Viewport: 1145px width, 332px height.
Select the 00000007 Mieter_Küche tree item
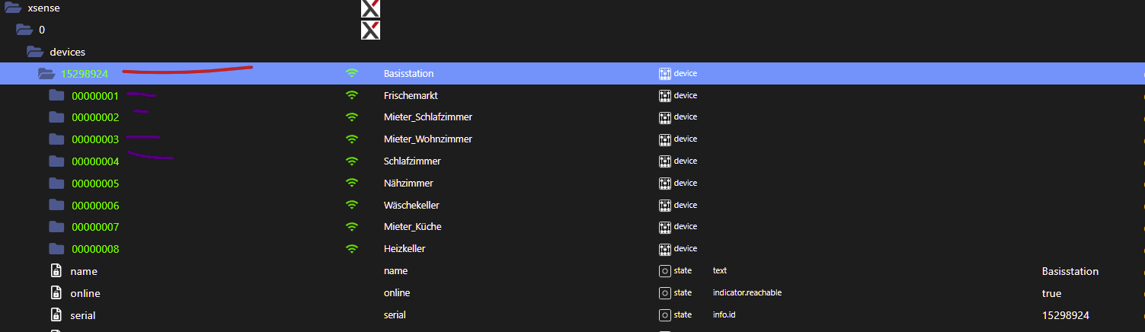tap(95, 227)
